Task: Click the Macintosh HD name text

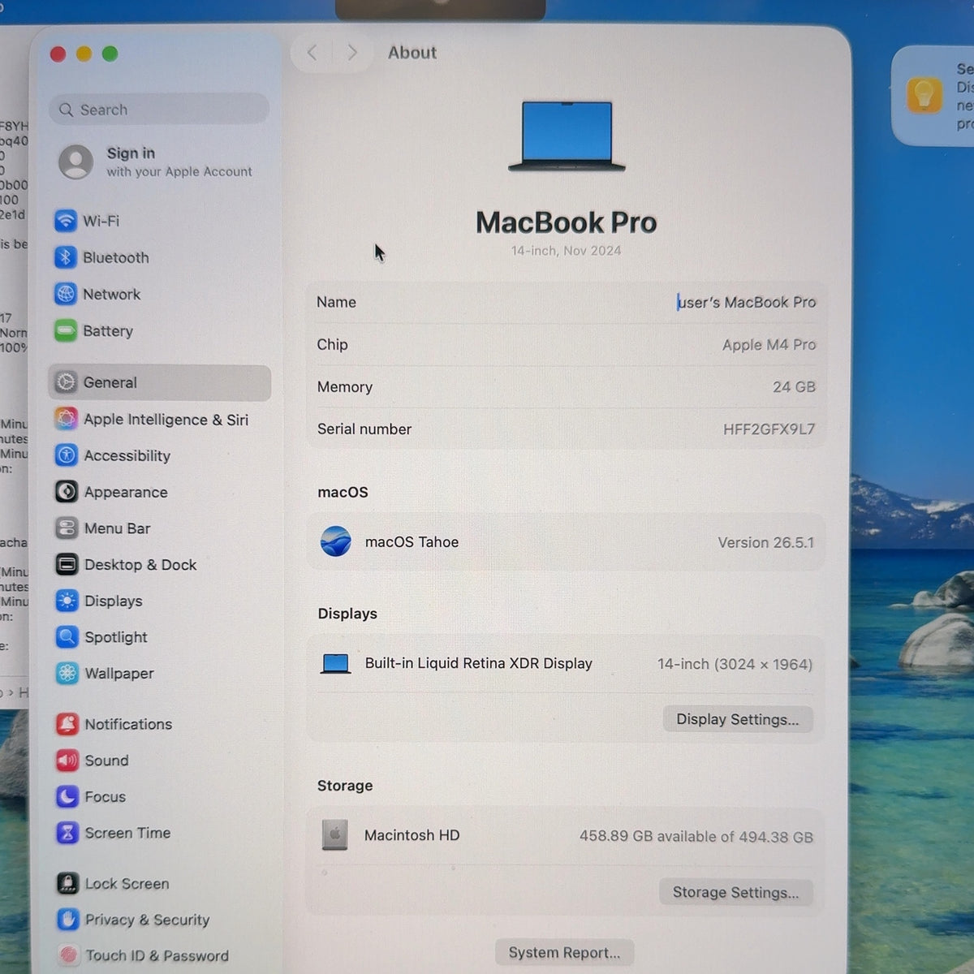Action: (x=412, y=835)
